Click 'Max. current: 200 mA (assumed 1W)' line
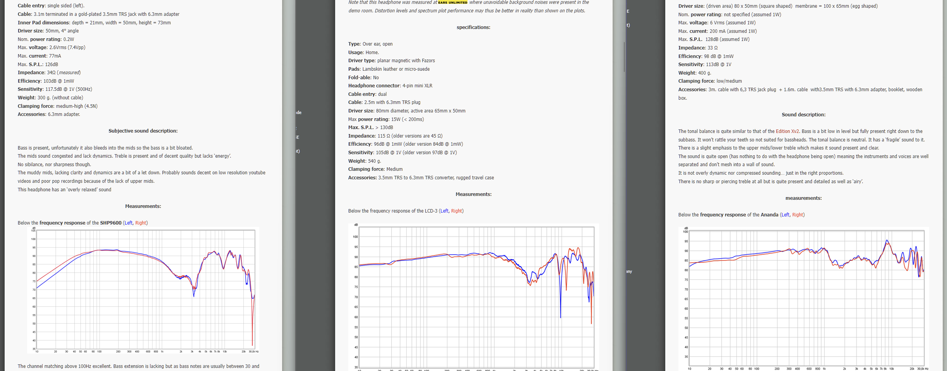 point(717,31)
